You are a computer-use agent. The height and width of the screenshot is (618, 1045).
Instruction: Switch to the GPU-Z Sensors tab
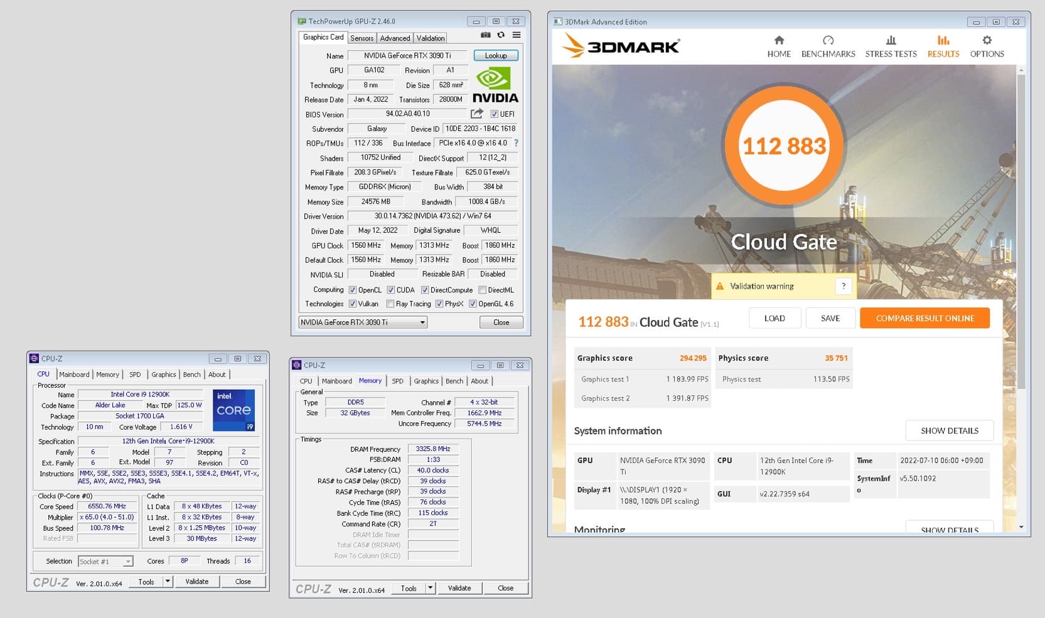click(362, 38)
